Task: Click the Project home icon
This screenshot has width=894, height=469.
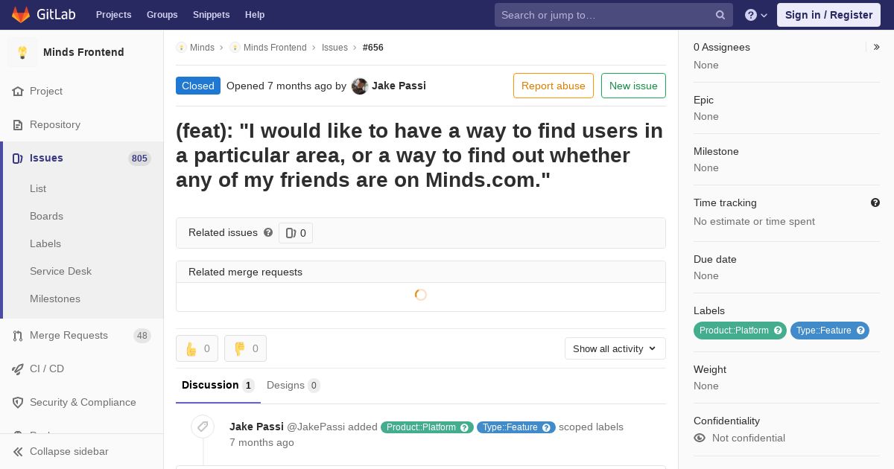Action: pos(18,91)
